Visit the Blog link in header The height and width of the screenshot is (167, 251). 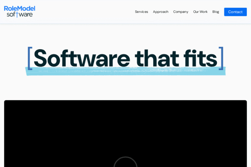pyautogui.click(x=215, y=12)
